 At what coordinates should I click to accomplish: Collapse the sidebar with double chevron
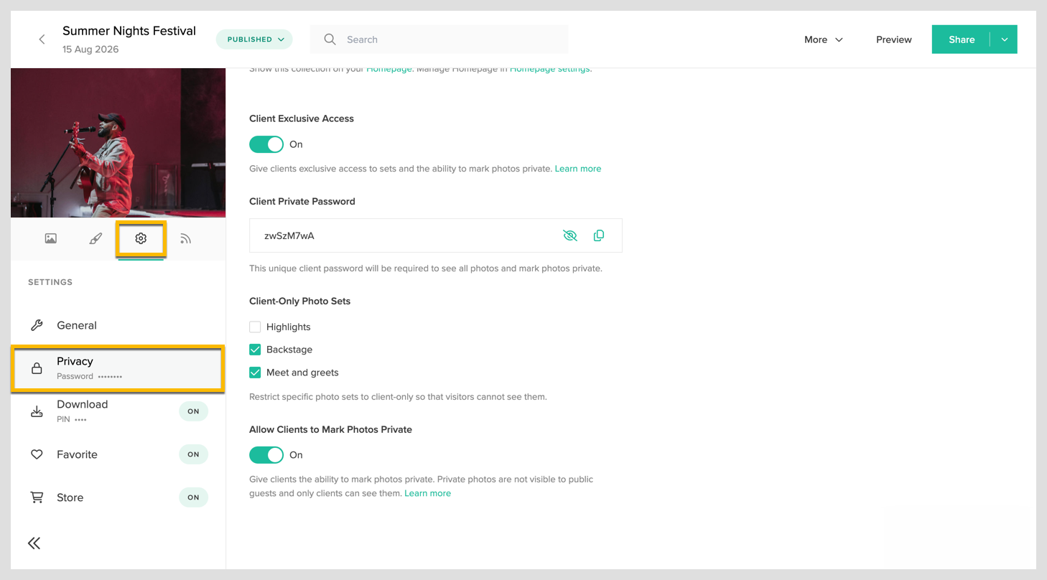pyautogui.click(x=34, y=543)
